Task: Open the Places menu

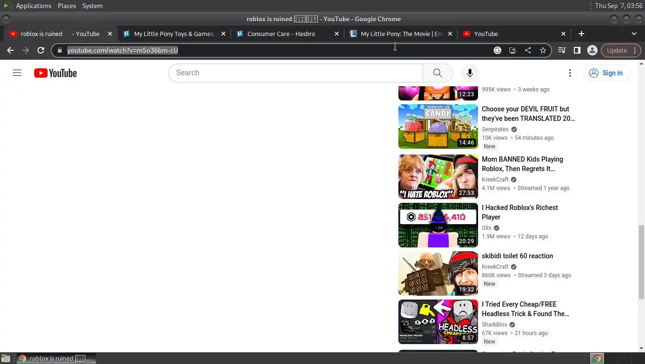Action: point(67,6)
